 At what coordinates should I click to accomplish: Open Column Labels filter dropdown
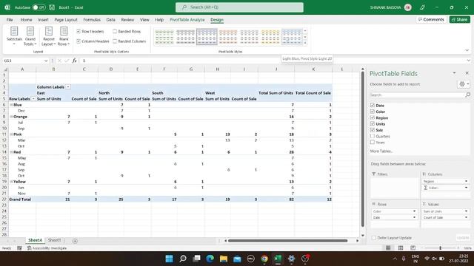pos(68,87)
